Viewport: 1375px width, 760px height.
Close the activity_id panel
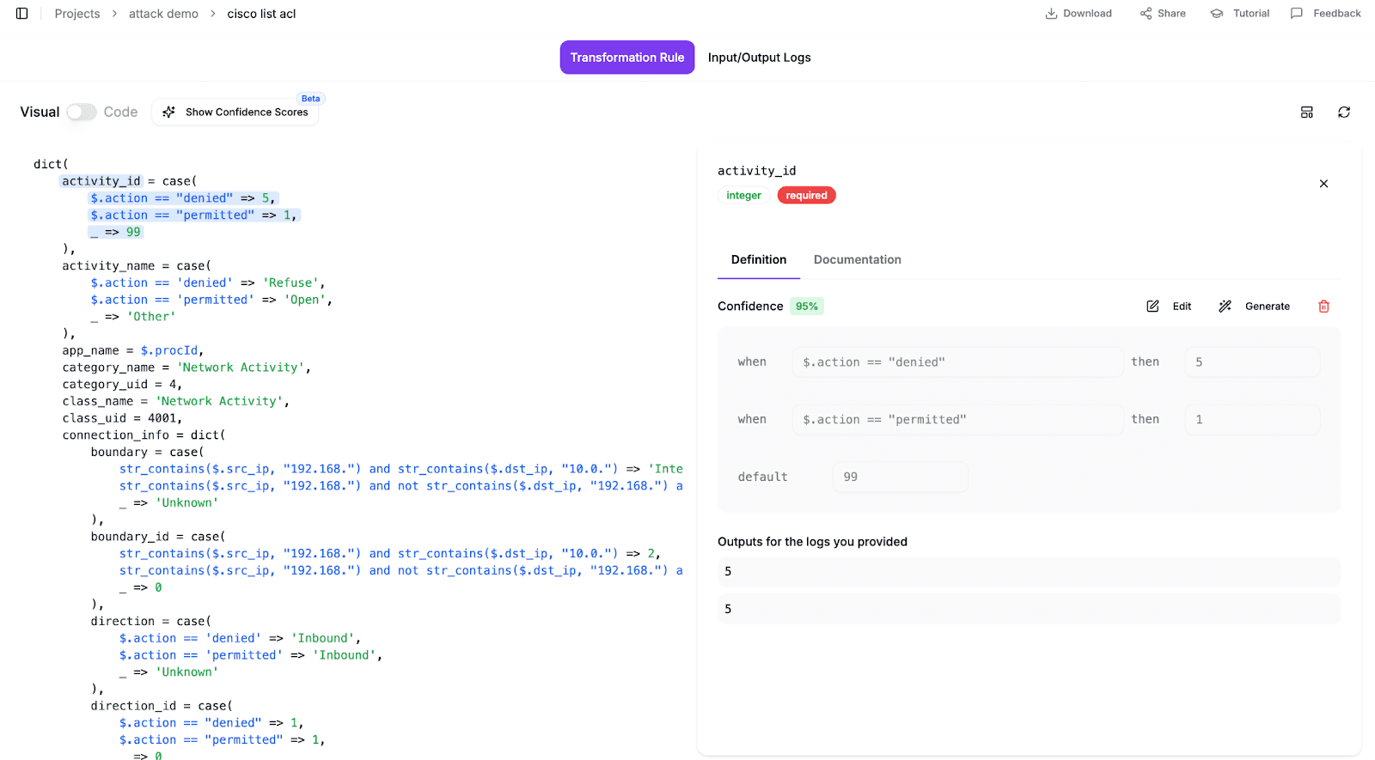click(1323, 184)
